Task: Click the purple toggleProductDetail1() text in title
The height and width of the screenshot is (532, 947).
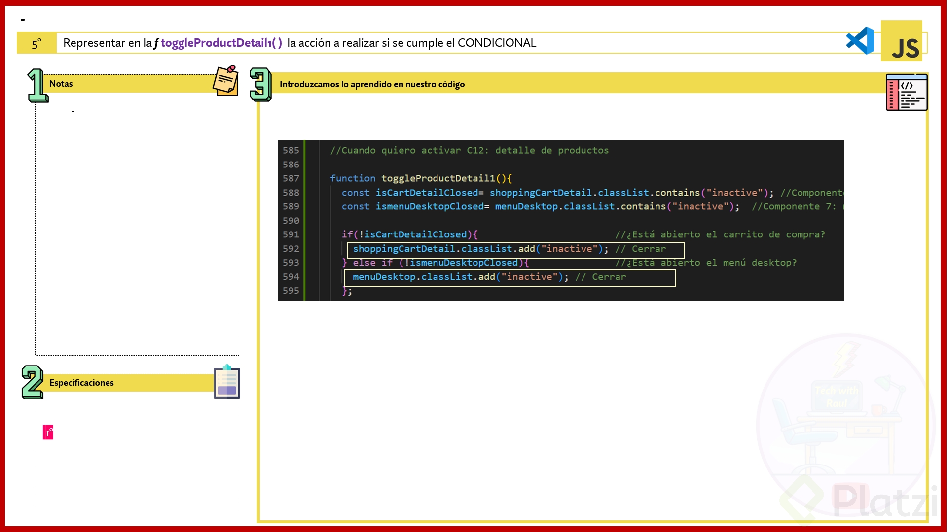Action: point(221,43)
